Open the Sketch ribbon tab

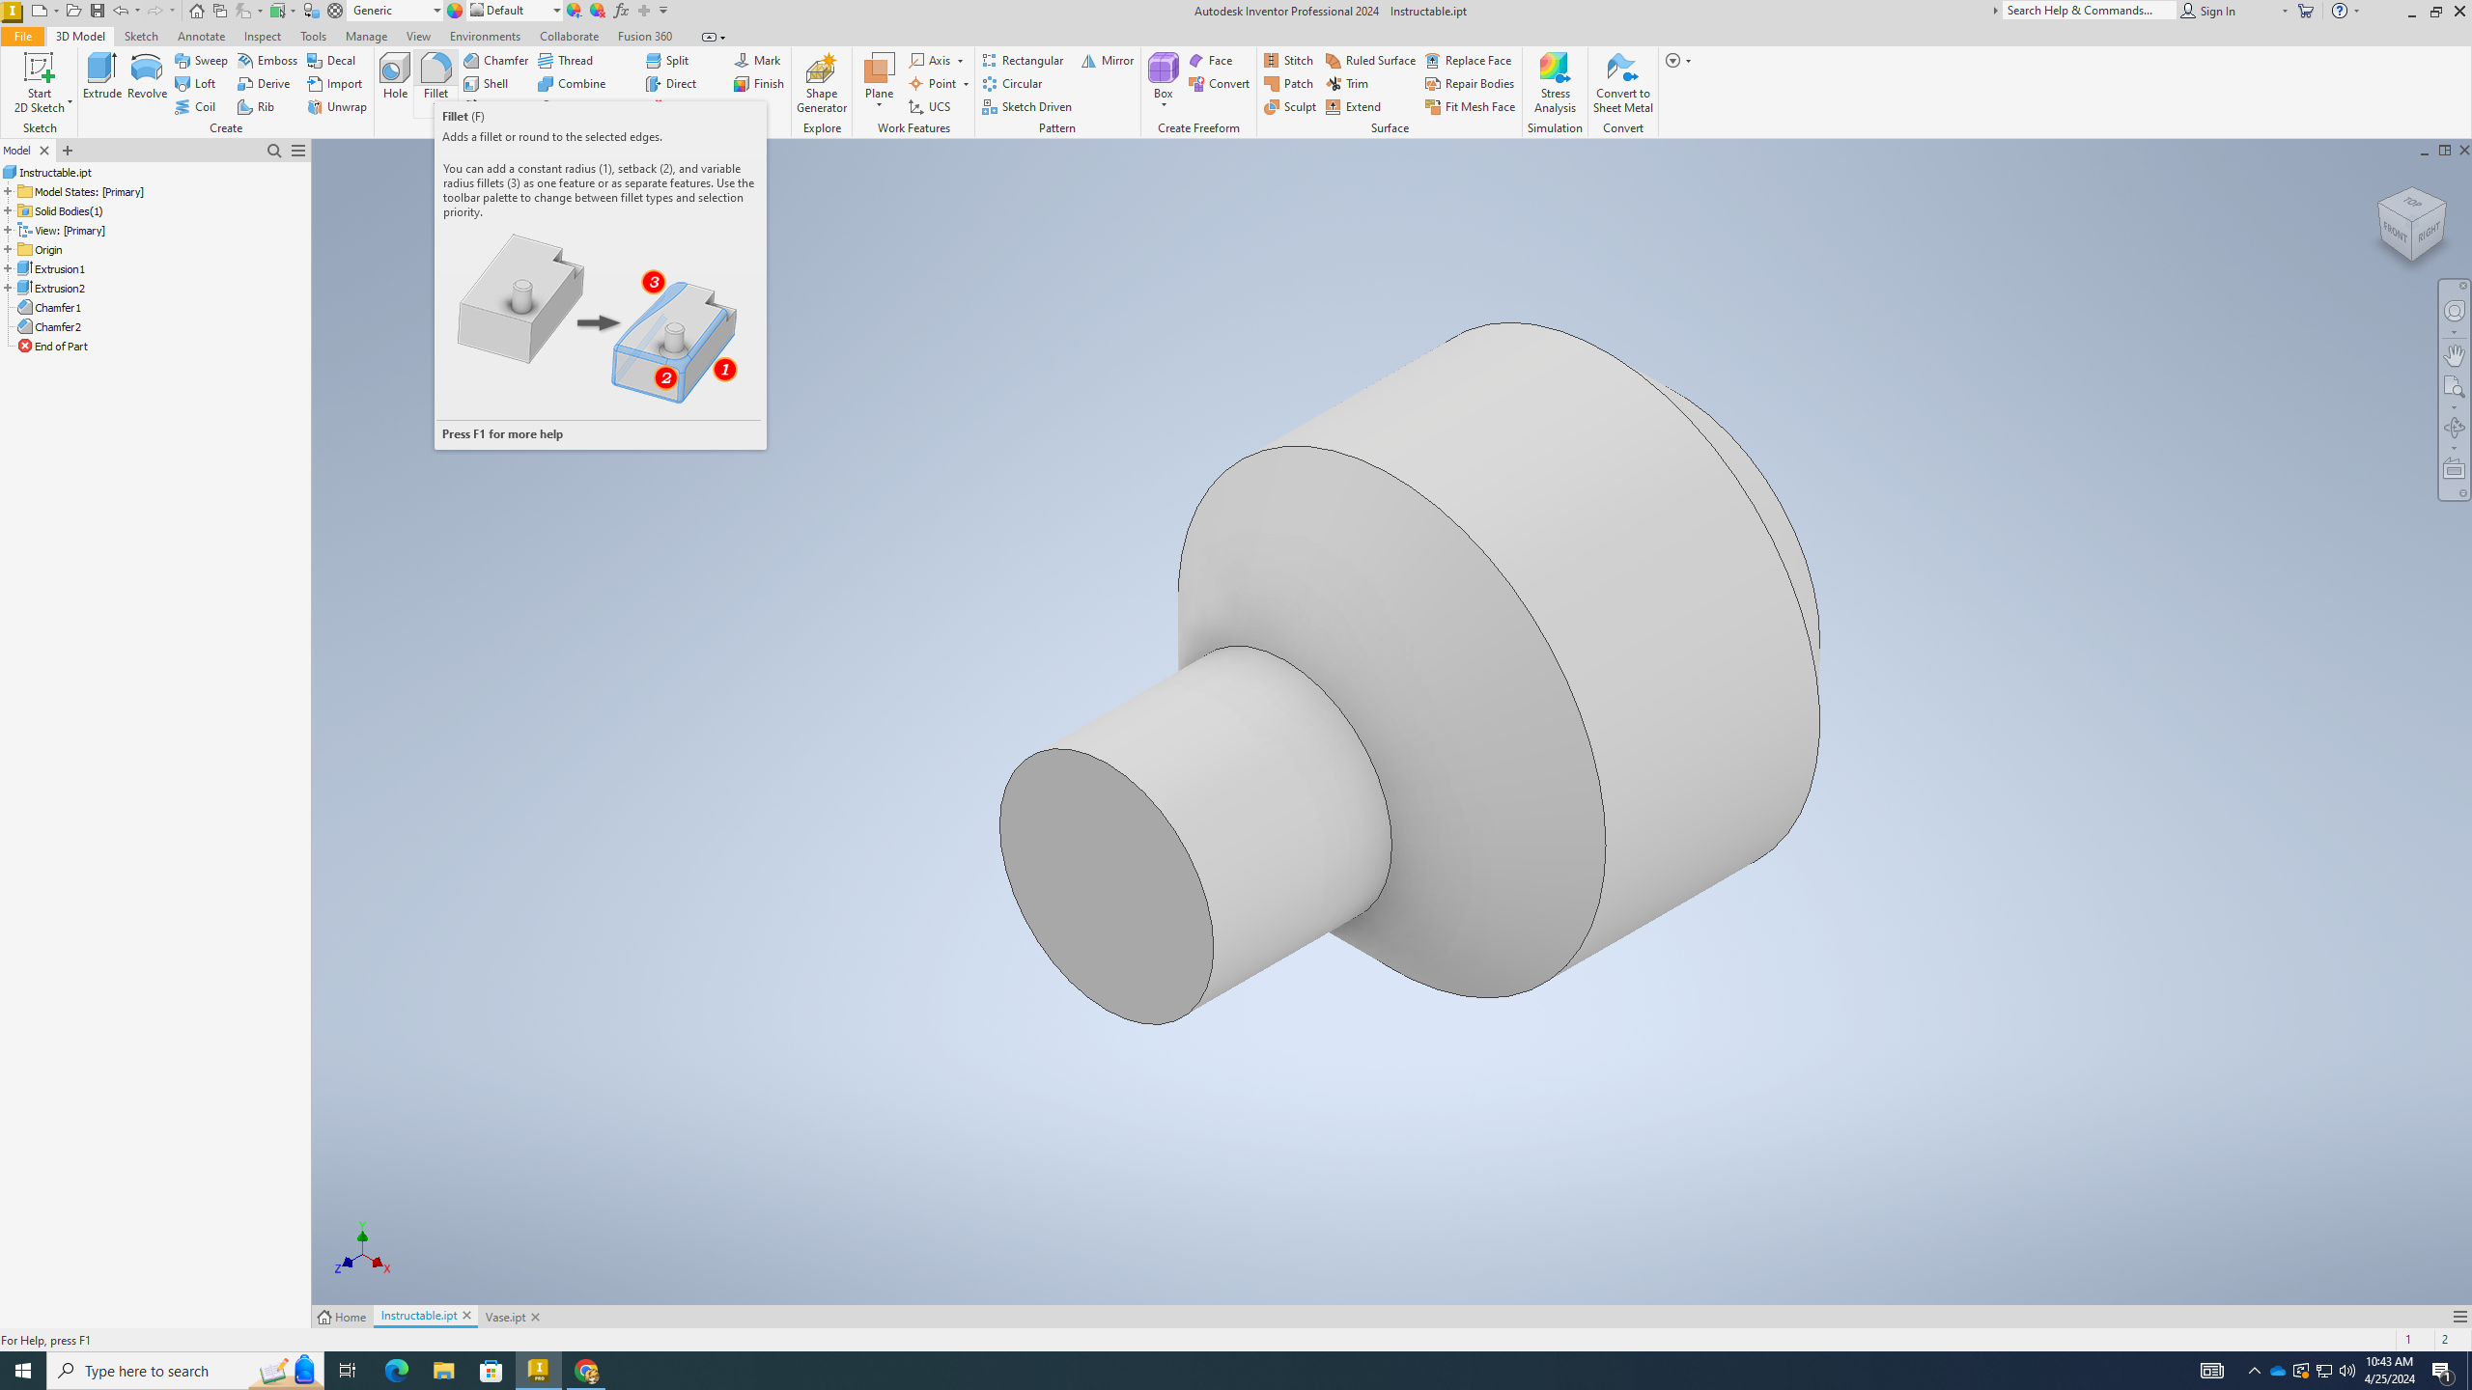[x=141, y=37]
